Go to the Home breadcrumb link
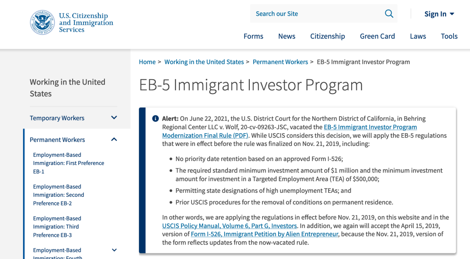This screenshot has width=470, height=259. (x=147, y=62)
